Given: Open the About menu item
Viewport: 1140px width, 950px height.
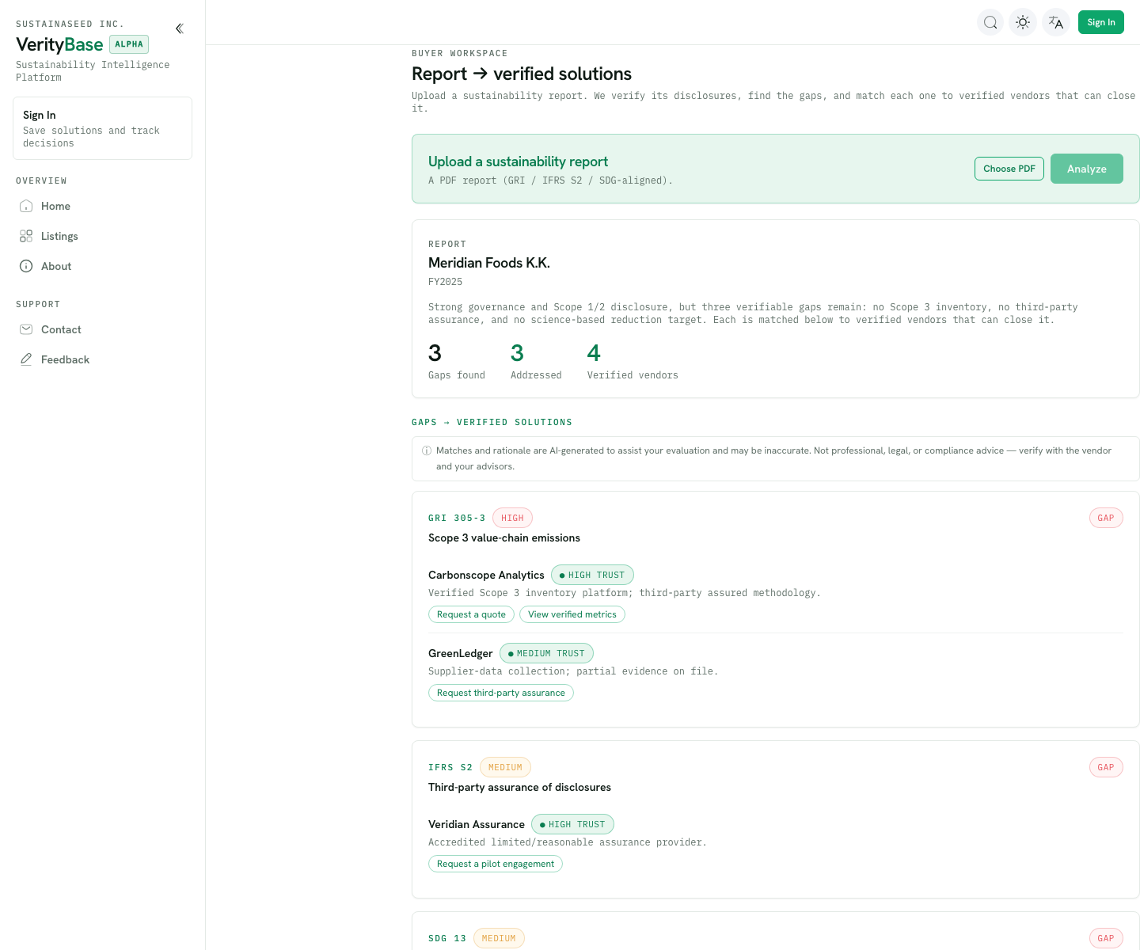Looking at the screenshot, I should coord(102,266).
